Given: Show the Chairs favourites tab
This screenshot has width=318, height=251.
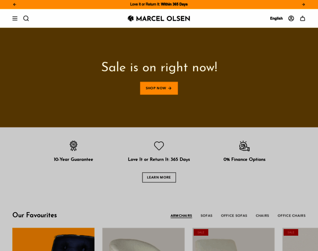Looking at the screenshot, I should 262,215.
